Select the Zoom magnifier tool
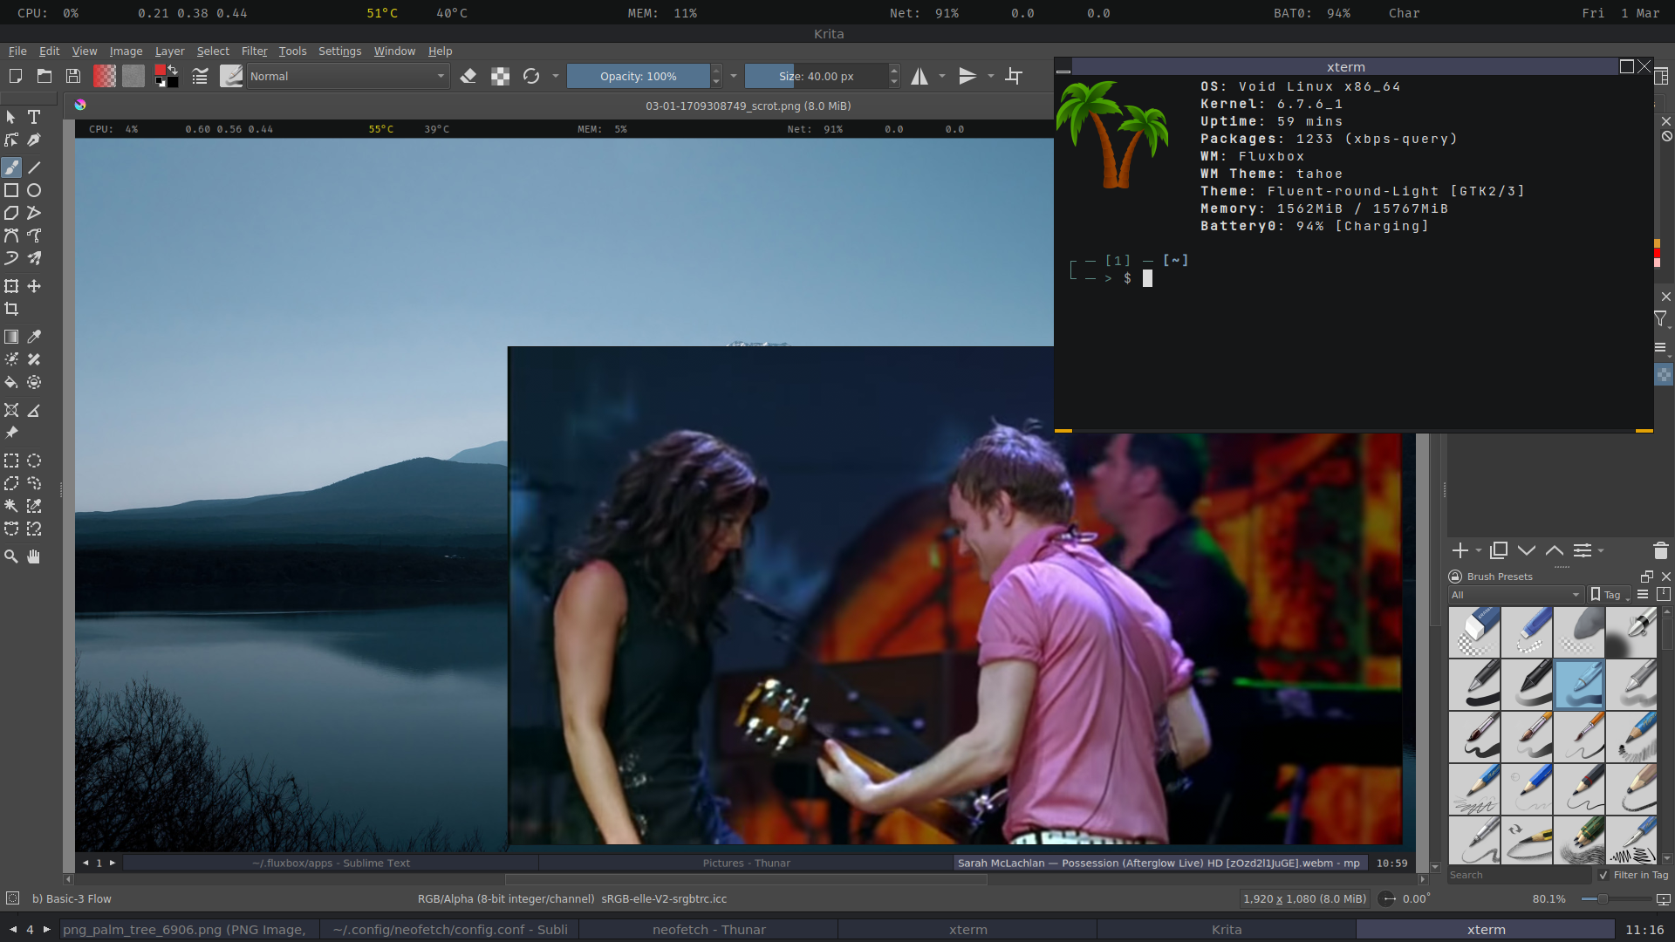The image size is (1675, 942). tap(11, 556)
